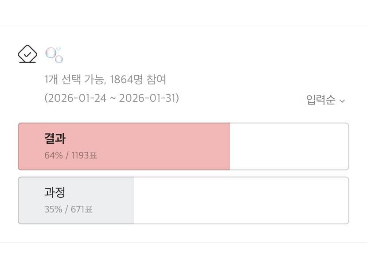This screenshot has height=254, width=367.
Task: Select the 결과 poll option
Action: (183, 146)
